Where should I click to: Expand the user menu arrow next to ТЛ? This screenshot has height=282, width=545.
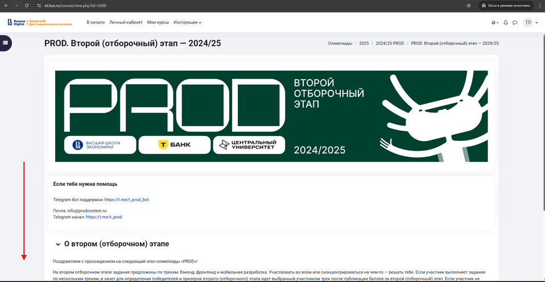coord(536,23)
